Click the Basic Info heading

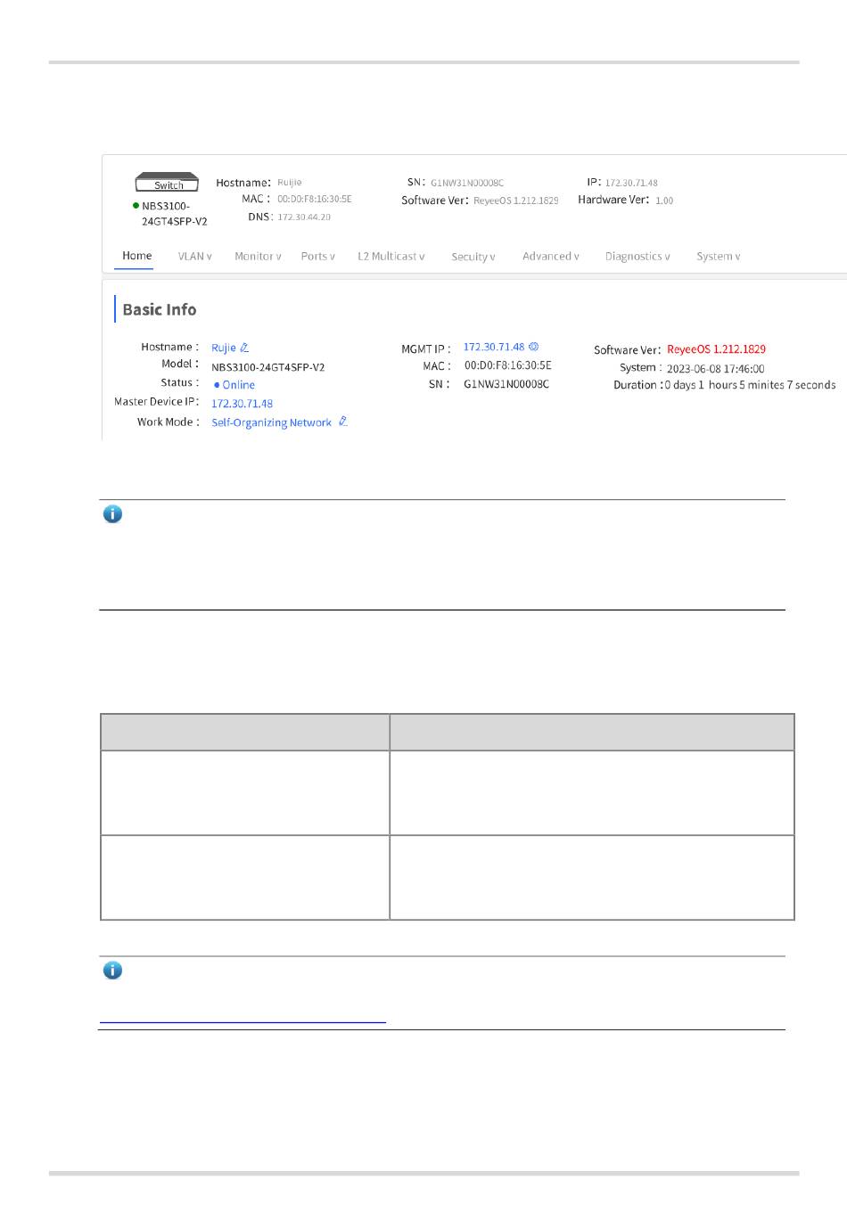point(160,309)
